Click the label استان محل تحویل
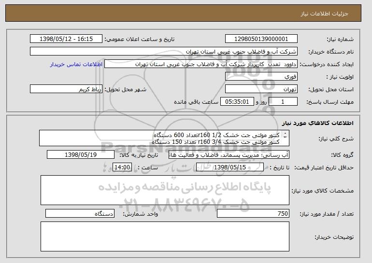This screenshot has height=263, width=372. [331, 90]
